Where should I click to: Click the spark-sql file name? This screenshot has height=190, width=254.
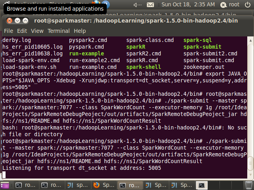[x=198, y=40]
